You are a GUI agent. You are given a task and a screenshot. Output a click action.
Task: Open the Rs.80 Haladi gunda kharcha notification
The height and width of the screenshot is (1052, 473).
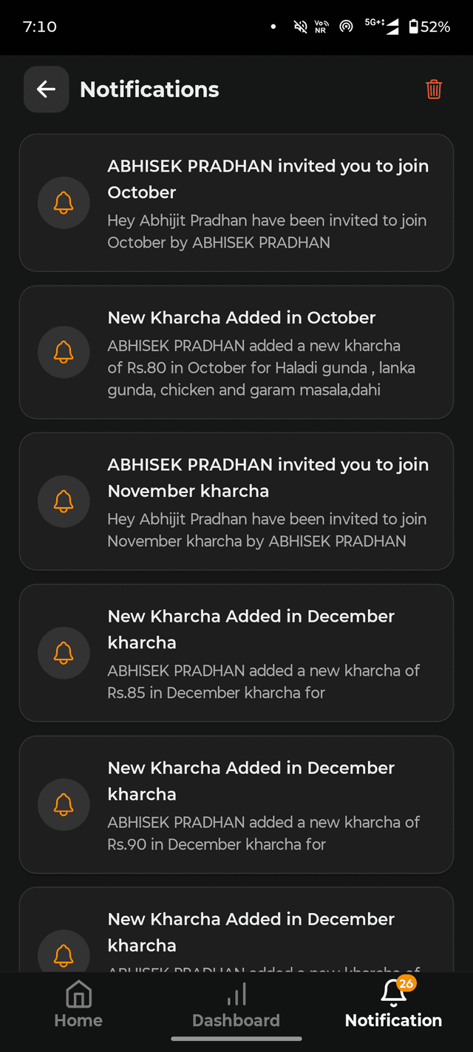(266, 352)
